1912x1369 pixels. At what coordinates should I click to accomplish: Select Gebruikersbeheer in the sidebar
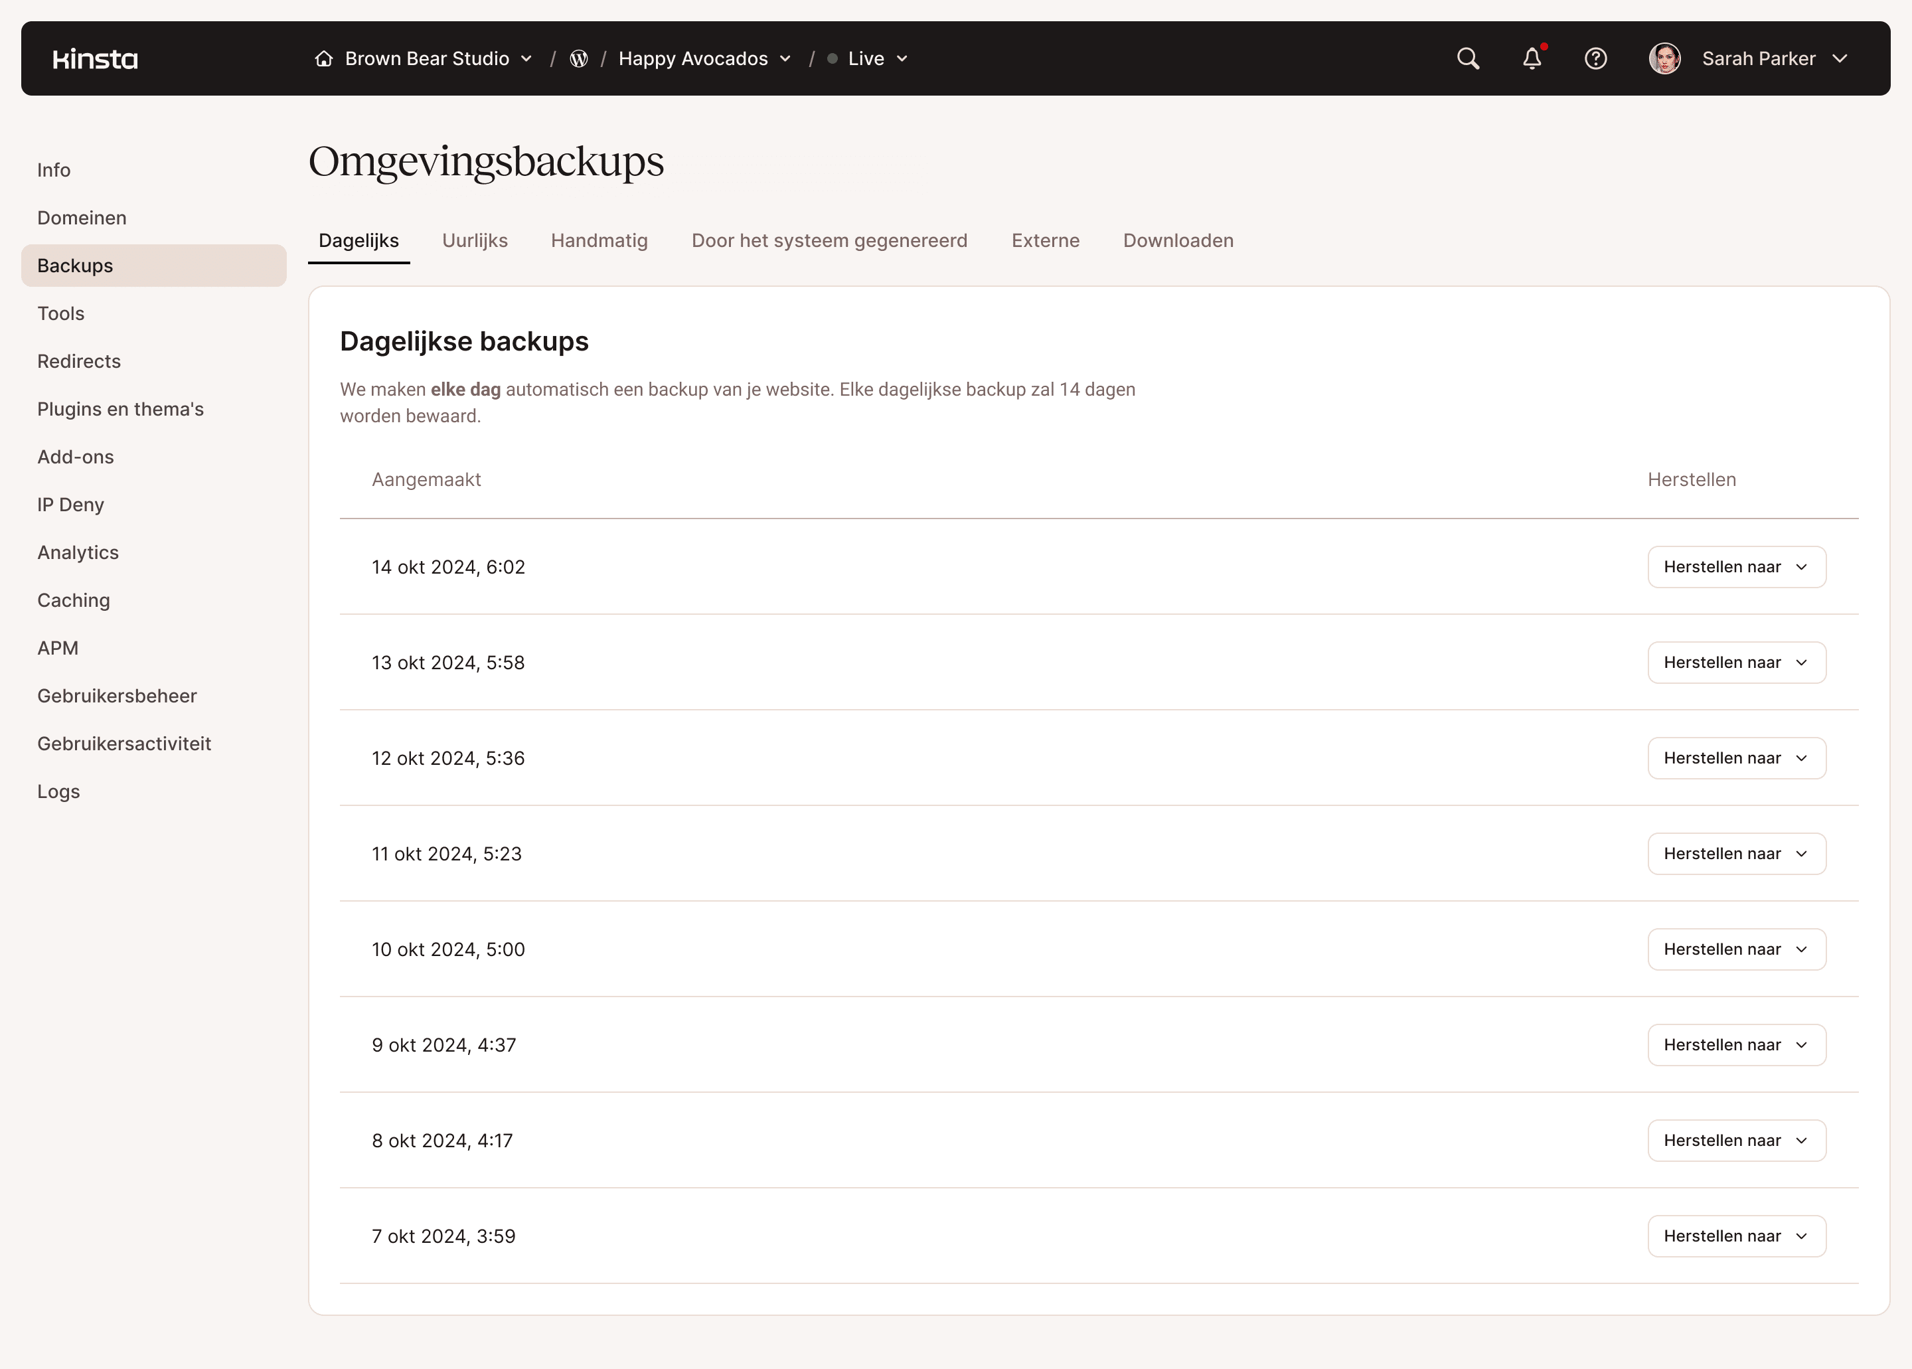(x=118, y=696)
